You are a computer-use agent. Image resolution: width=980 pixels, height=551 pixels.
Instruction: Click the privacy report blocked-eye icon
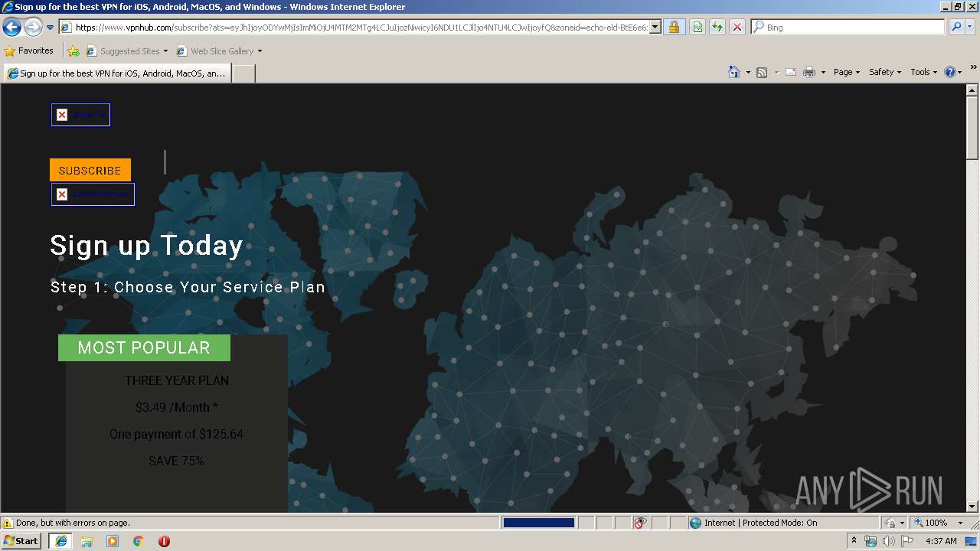click(640, 523)
